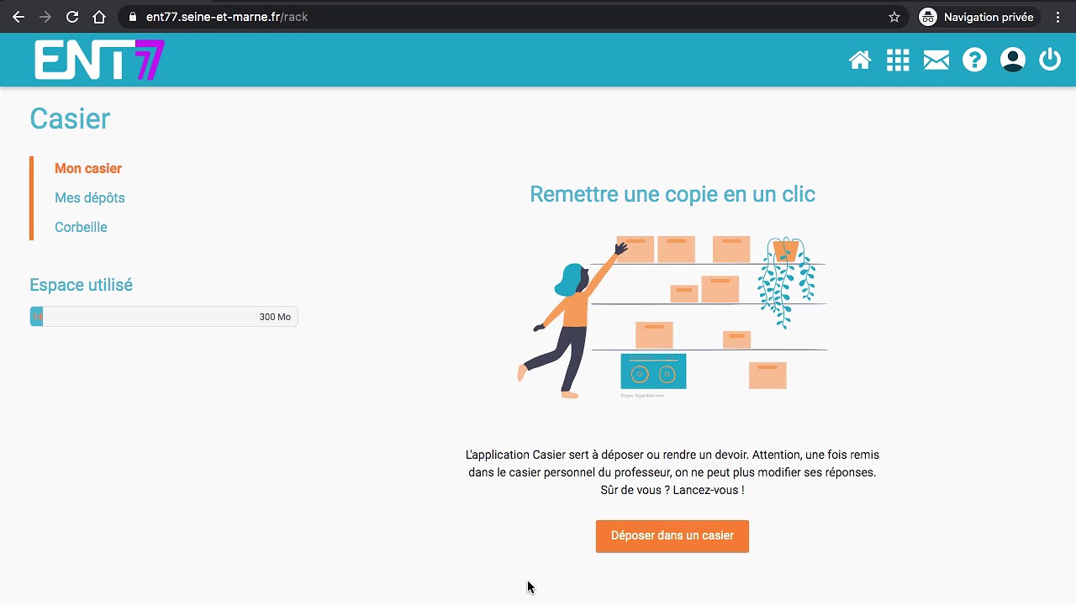Open the applications grid icon
Image resolution: width=1076 pixels, height=605 pixels.
point(898,60)
